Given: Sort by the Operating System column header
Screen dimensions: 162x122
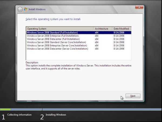Looking at the screenshot, I should (x=60, y=29).
